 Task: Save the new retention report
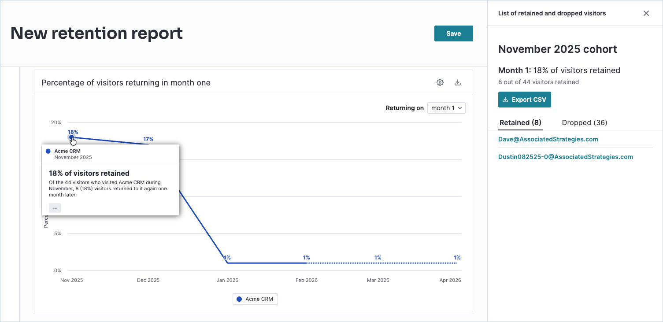(x=454, y=33)
